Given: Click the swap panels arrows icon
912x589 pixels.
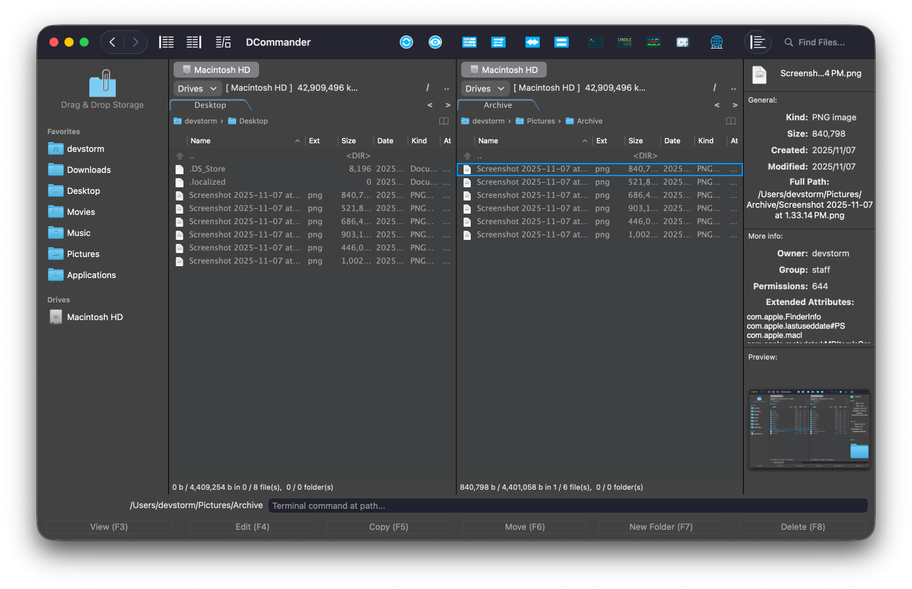Looking at the screenshot, I should point(532,42).
